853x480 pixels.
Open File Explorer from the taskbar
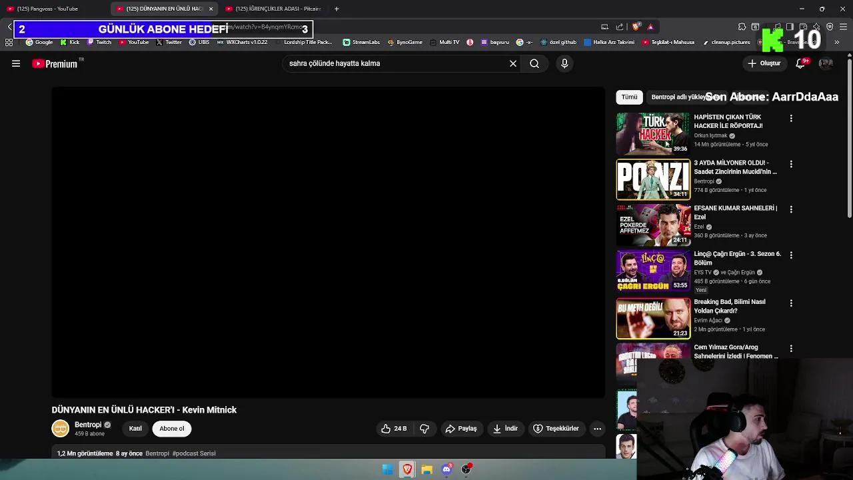(427, 469)
